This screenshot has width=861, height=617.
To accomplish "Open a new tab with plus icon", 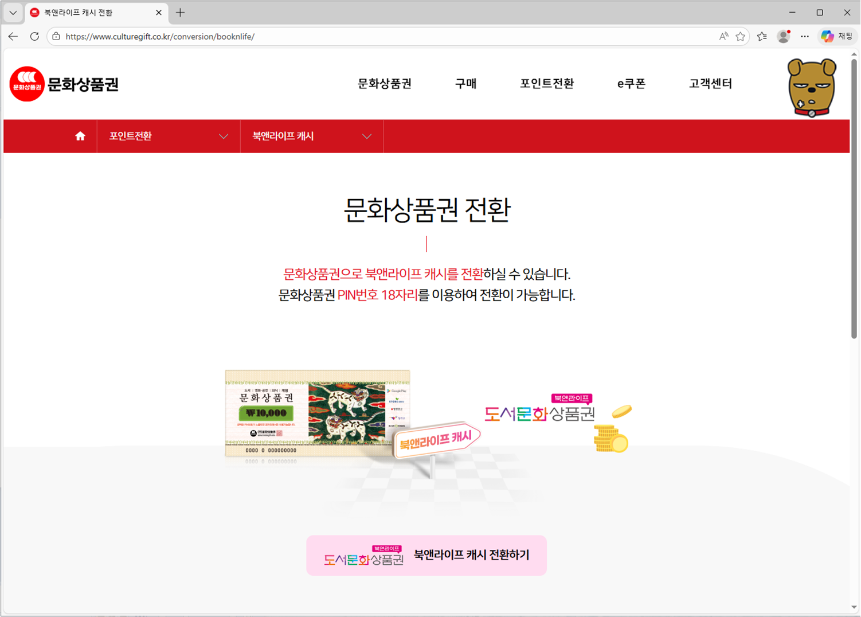I will 181,13.
